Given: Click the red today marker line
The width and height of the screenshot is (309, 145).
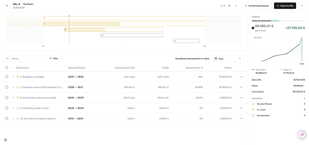Looking at the screenshot, I should tap(69, 30).
